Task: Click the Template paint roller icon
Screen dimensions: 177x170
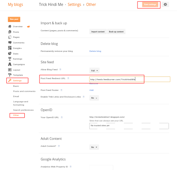Action: point(10,75)
